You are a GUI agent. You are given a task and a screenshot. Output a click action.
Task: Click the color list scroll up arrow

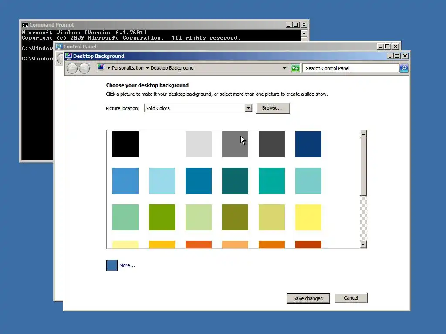point(363,134)
